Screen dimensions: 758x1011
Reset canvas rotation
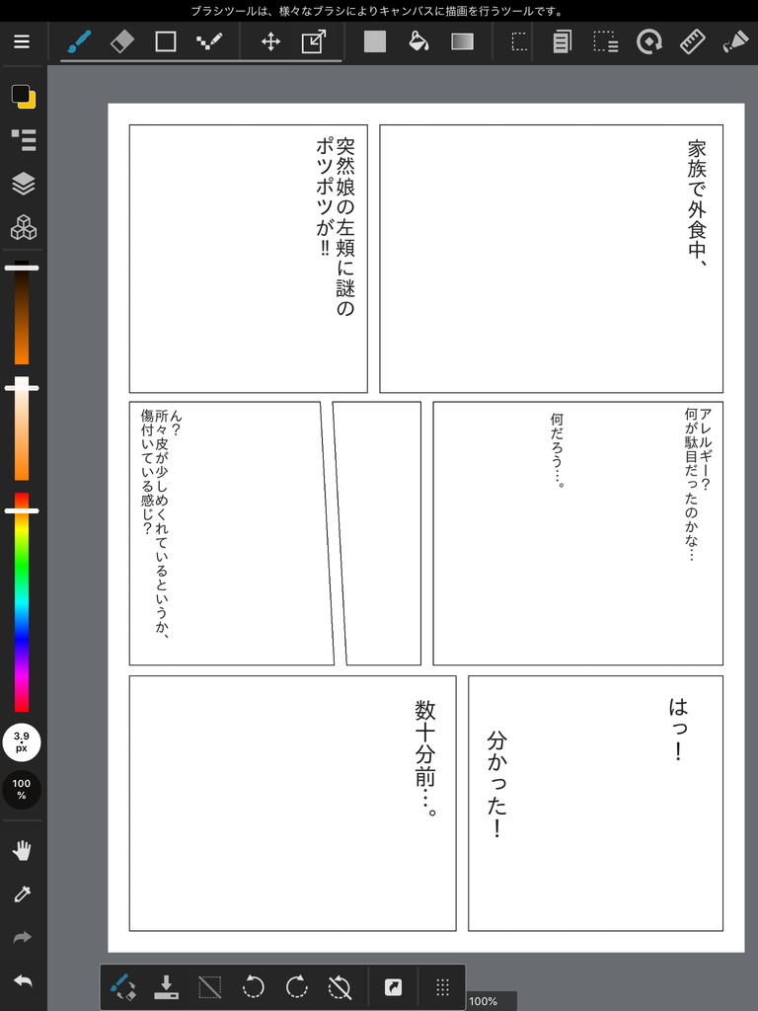[x=340, y=987]
